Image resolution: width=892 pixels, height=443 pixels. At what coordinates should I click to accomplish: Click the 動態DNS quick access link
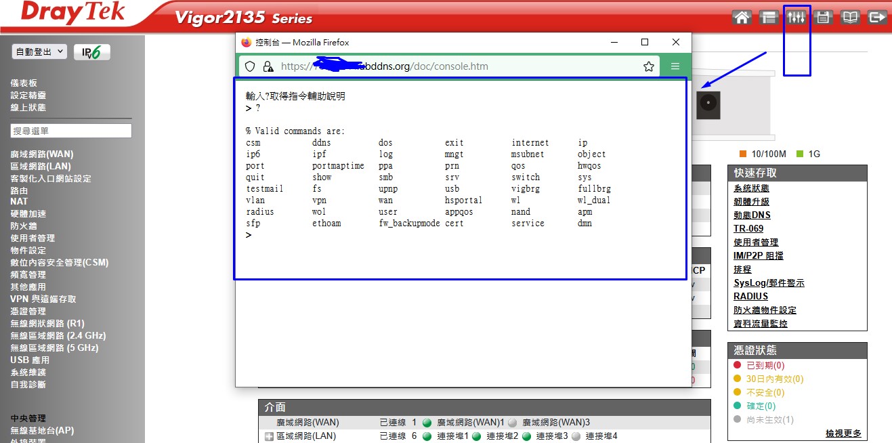click(752, 215)
